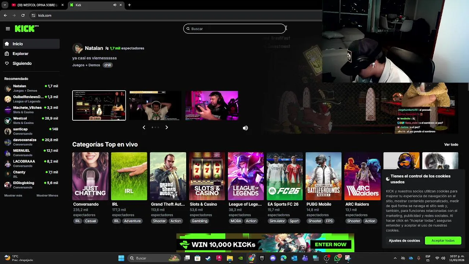The image size is (469, 264).
Task: Accept cookies with Aceptar todas
Action: [x=443, y=241]
